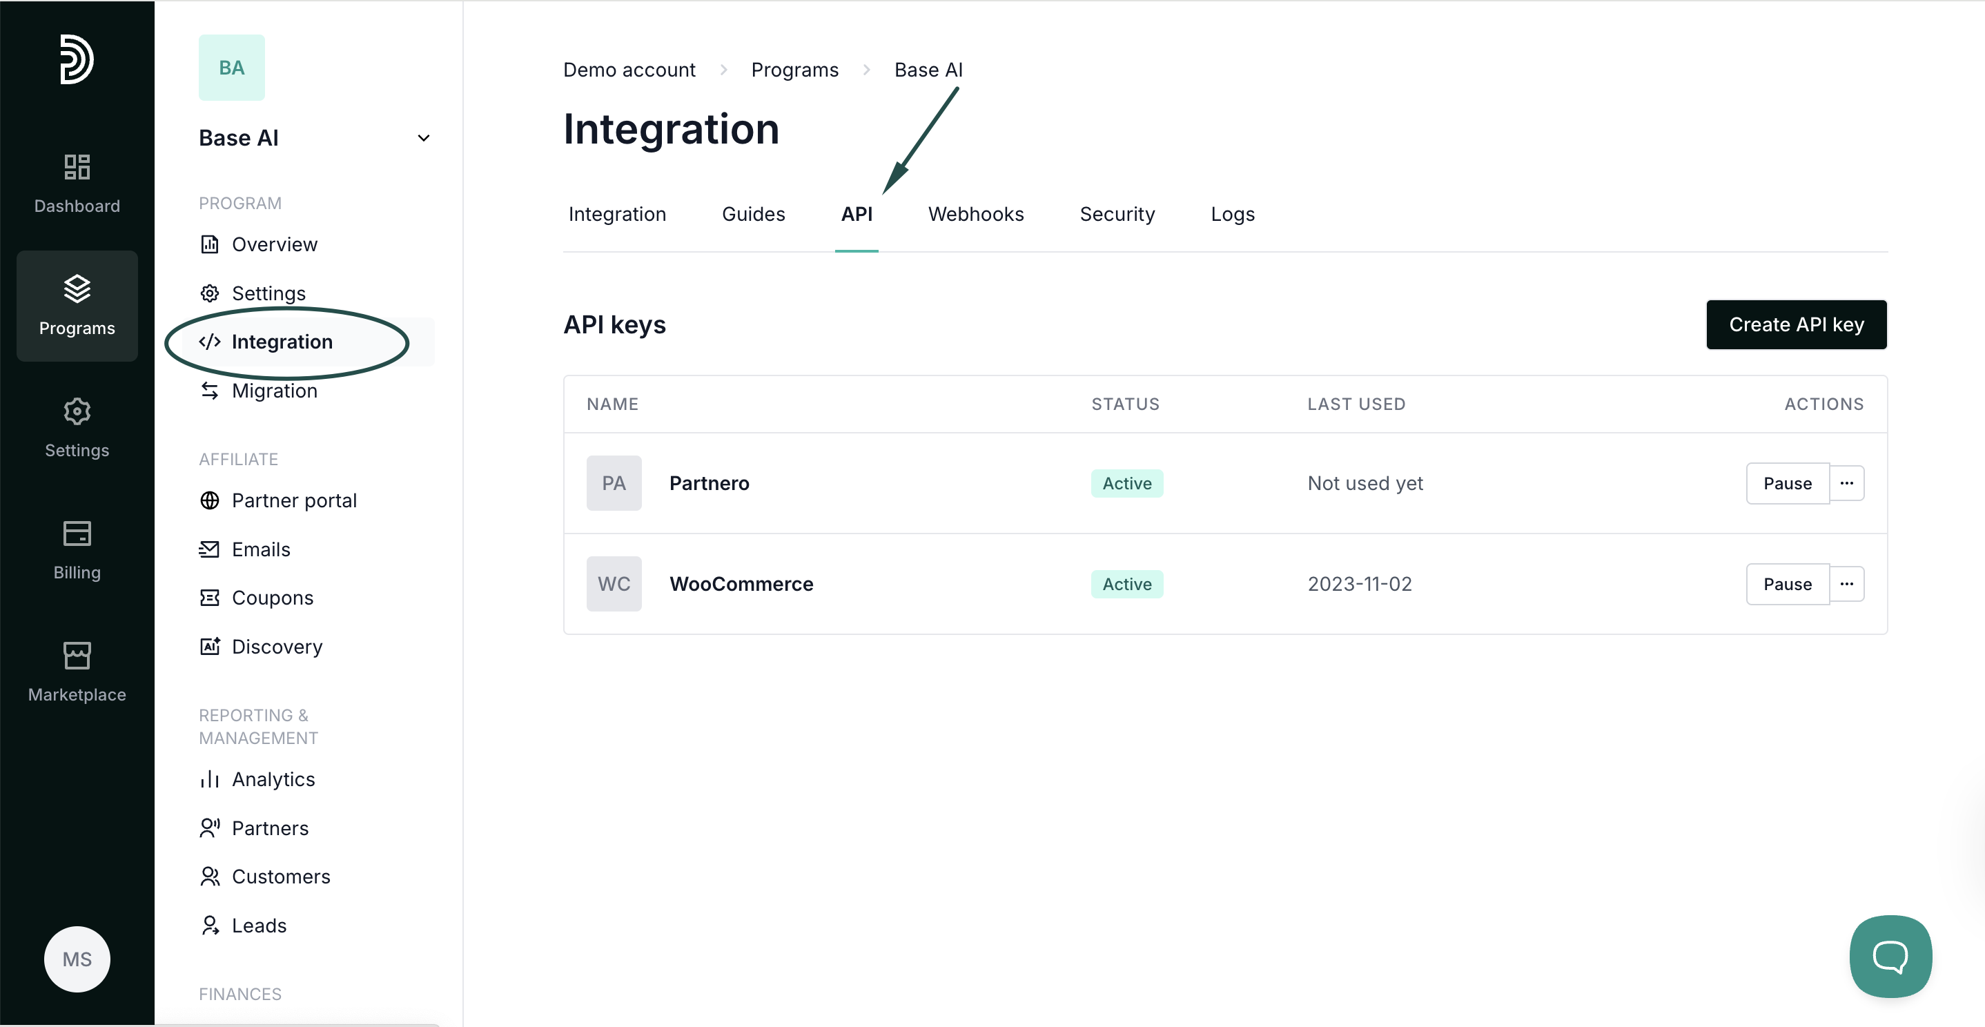Open the live chat bubble widget
The height and width of the screenshot is (1027, 1985).
[x=1890, y=956]
